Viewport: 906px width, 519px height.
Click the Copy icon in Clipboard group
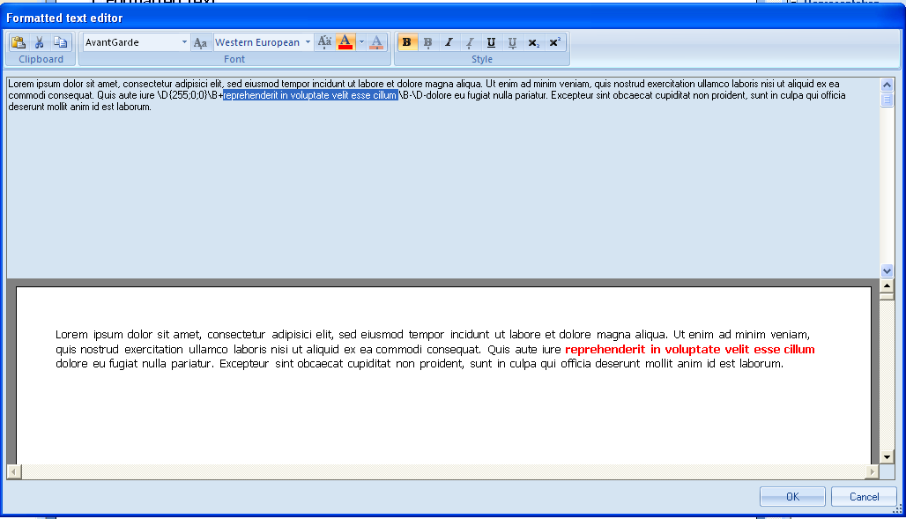click(60, 42)
